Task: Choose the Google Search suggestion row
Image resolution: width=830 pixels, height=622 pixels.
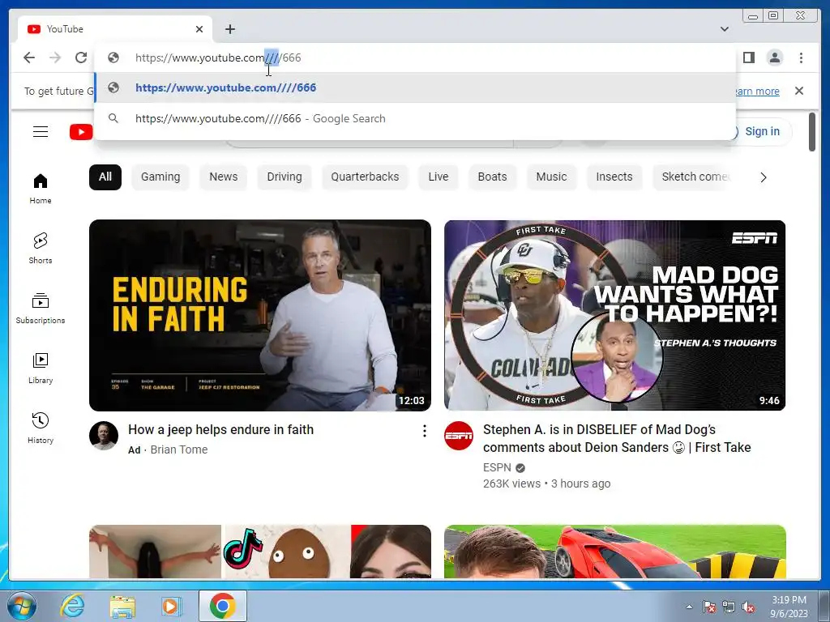Action: [415, 118]
